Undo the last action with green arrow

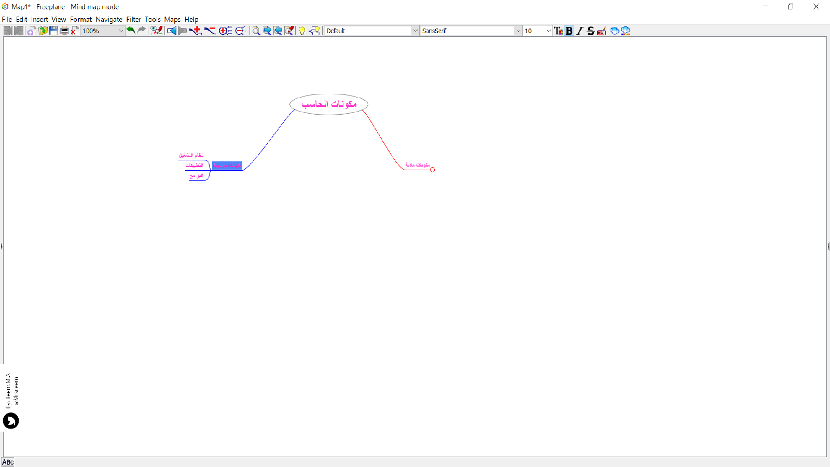coord(131,31)
